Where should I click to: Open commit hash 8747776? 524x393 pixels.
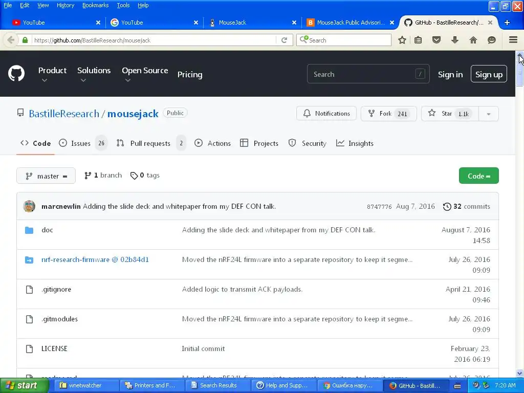(x=379, y=207)
